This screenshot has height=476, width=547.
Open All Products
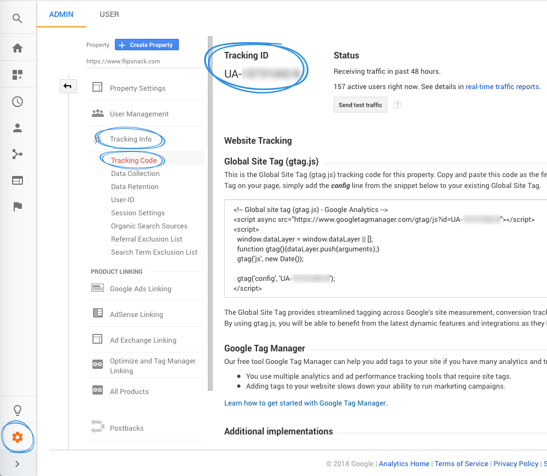click(x=129, y=391)
